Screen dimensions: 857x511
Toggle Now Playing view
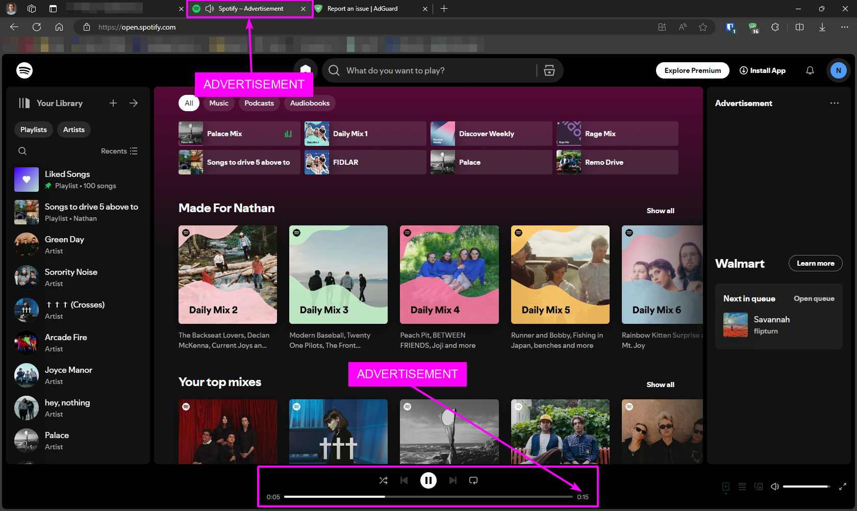[726, 487]
